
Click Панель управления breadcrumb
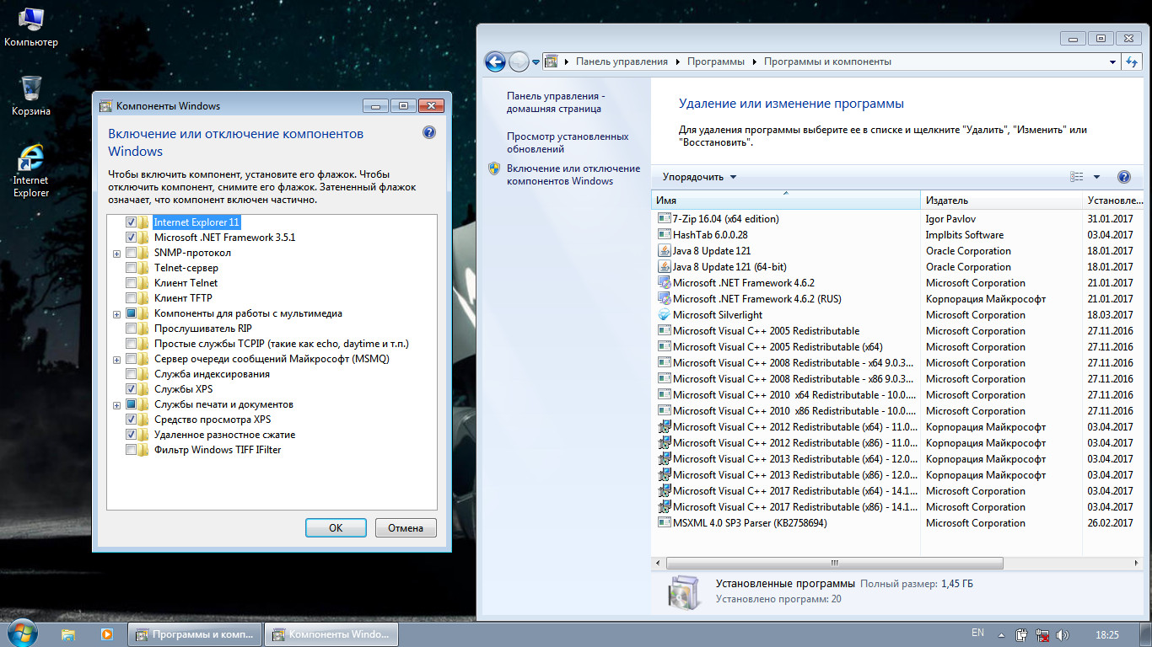622,61
